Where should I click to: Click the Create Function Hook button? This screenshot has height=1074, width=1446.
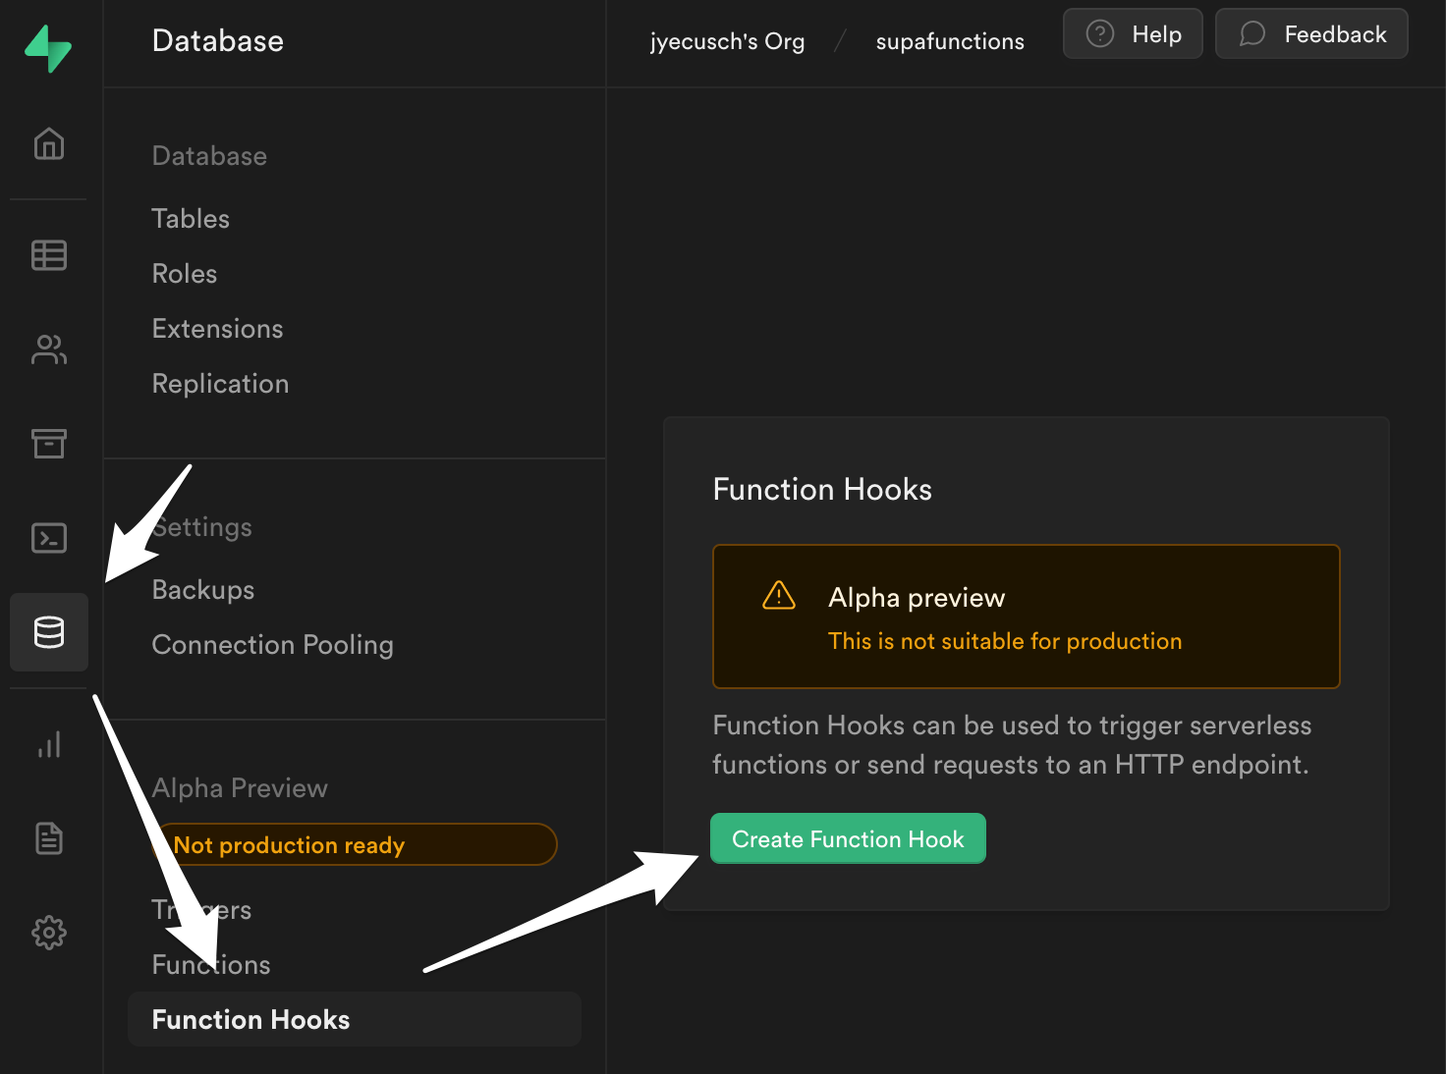847,838
